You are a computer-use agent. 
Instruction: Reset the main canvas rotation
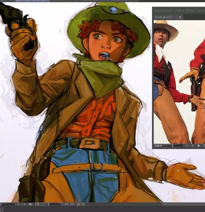(78, 204)
